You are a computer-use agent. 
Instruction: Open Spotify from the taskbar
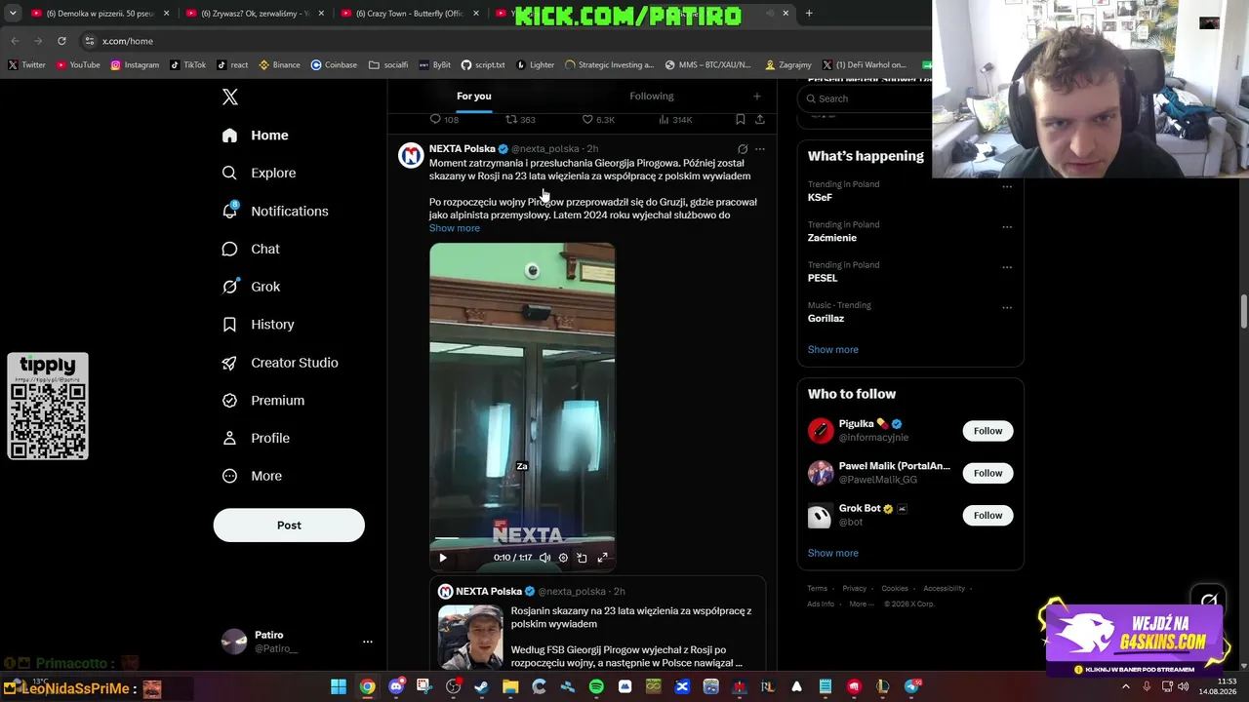(x=596, y=687)
